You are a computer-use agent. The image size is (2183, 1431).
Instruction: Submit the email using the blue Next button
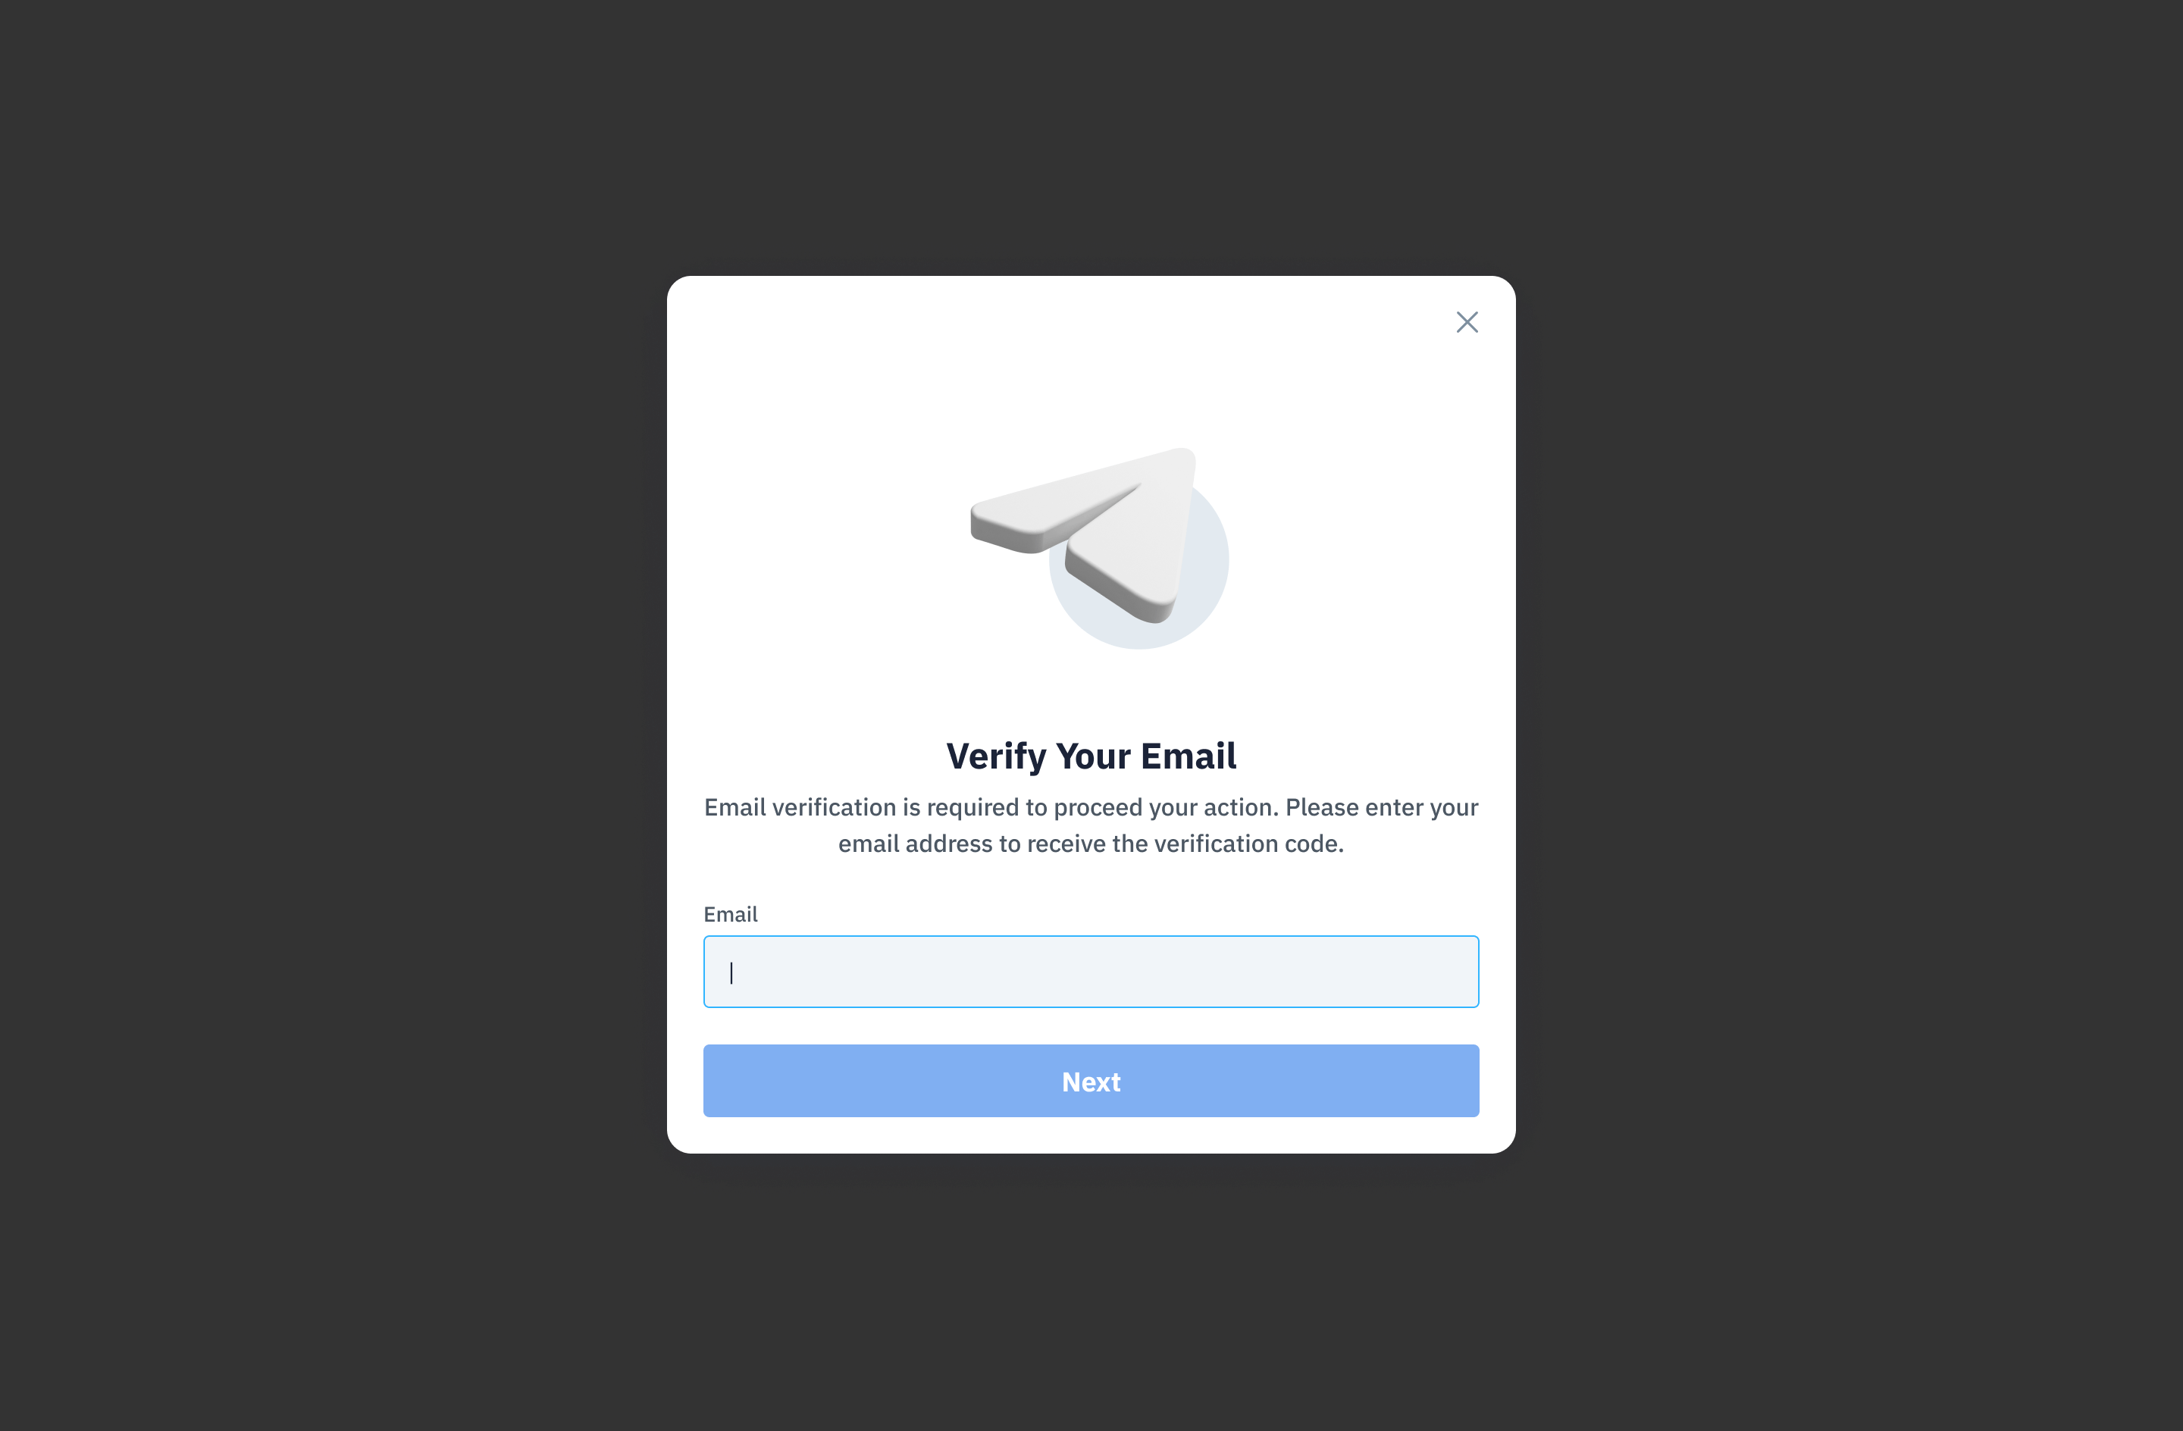click(1091, 1081)
